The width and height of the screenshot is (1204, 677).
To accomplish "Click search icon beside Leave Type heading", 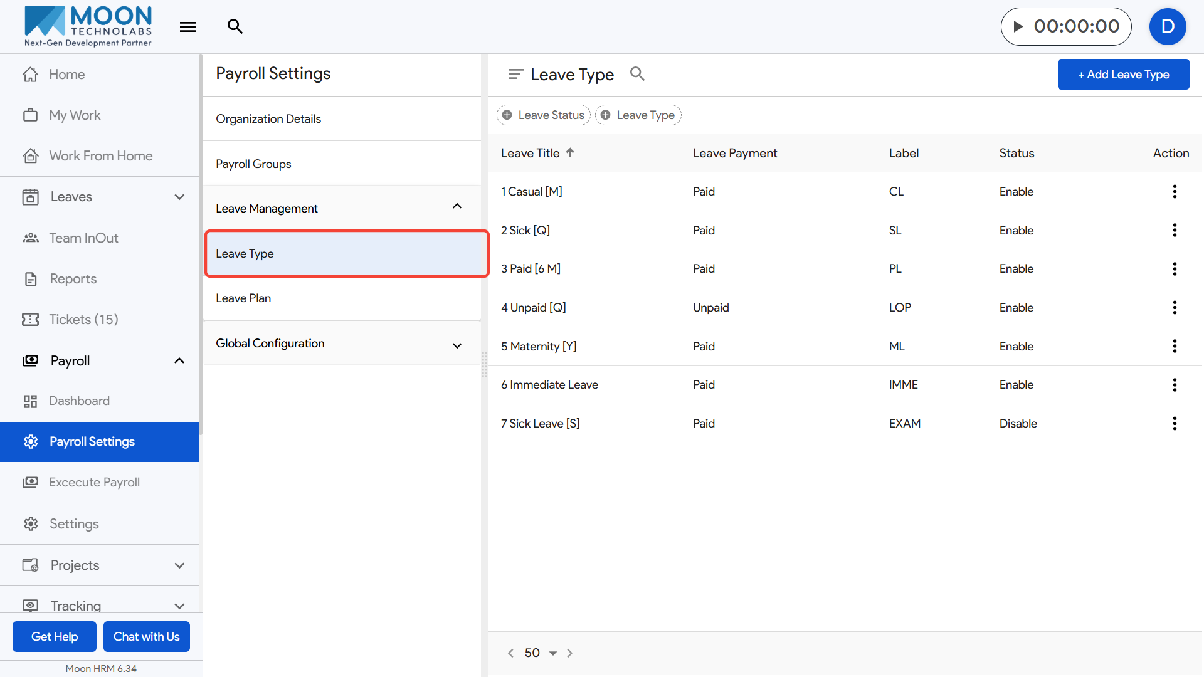I will point(637,74).
